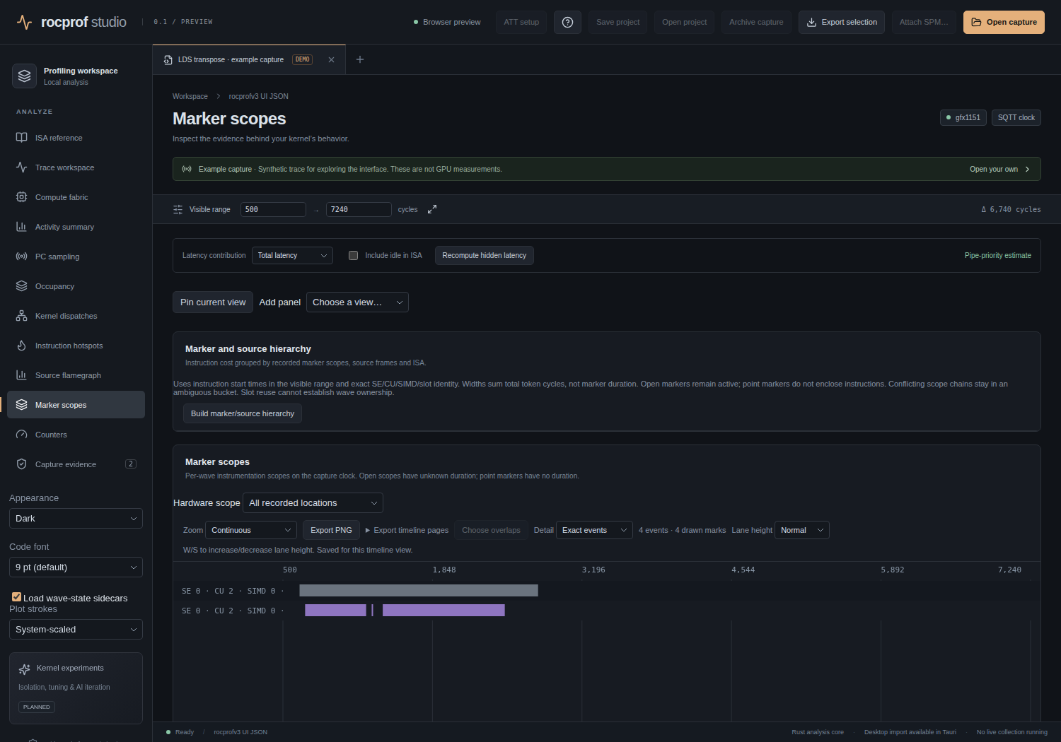Enable Include idle in ISA checkbox
The image size is (1061, 742).
354,256
